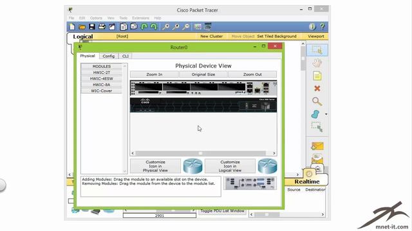Click Customize Icon in Physical View

coord(155,166)
